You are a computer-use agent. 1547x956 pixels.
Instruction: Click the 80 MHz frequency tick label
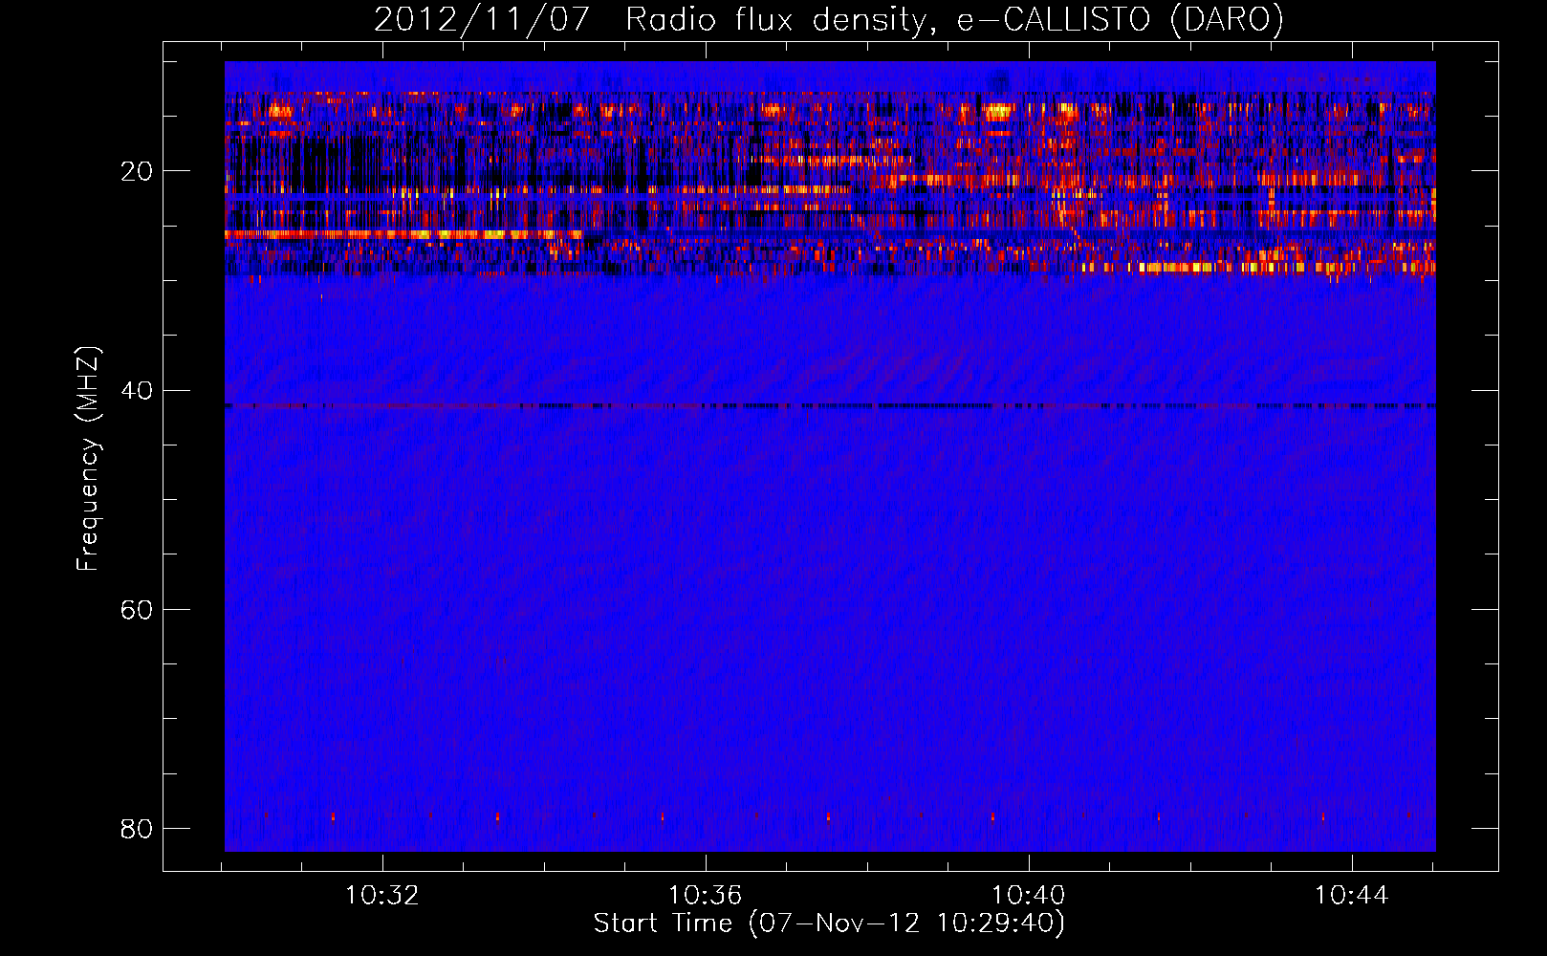(137, 828)
